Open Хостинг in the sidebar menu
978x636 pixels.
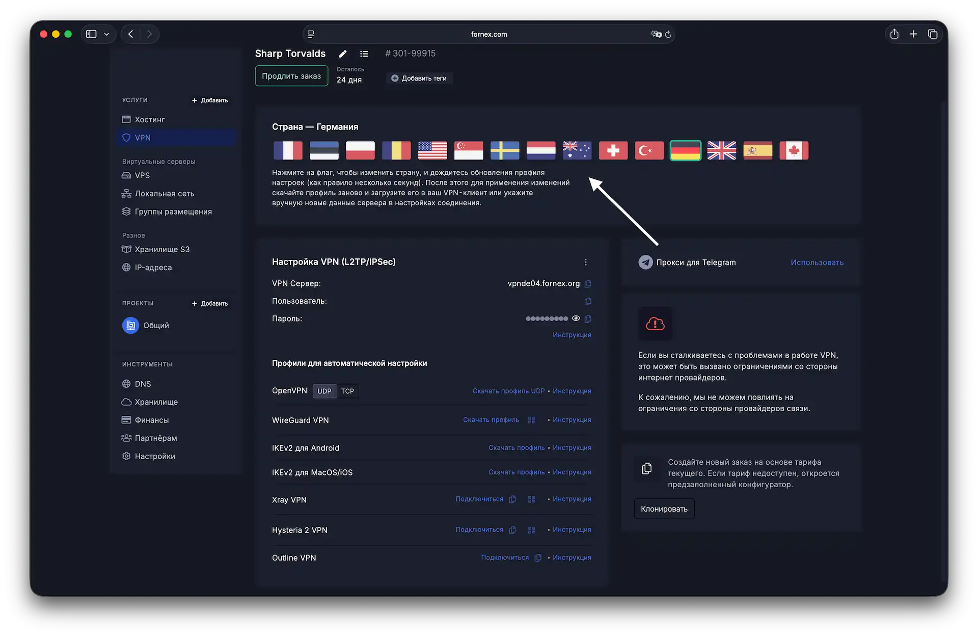(x=149, y=120)
